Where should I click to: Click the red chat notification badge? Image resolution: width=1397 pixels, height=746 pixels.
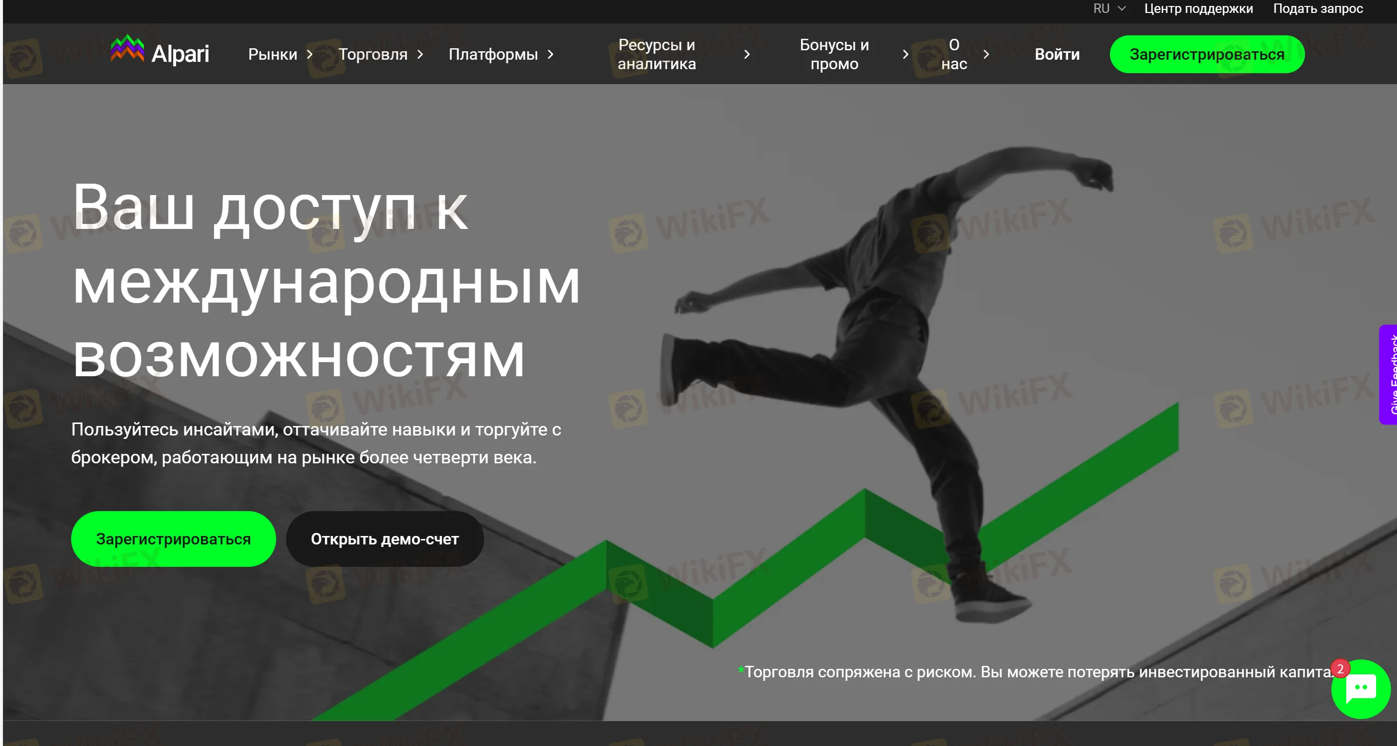1340,668
